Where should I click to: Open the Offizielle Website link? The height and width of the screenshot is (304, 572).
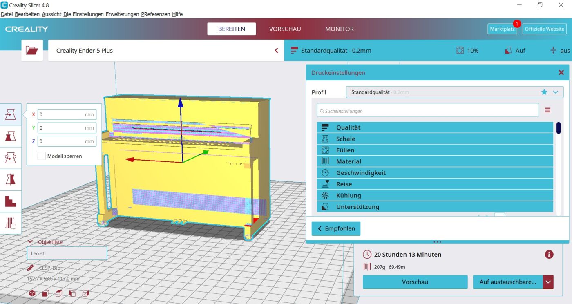point(545,29)
